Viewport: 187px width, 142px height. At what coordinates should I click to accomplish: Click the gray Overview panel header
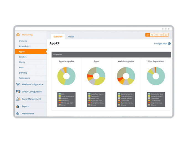(111, 55)
